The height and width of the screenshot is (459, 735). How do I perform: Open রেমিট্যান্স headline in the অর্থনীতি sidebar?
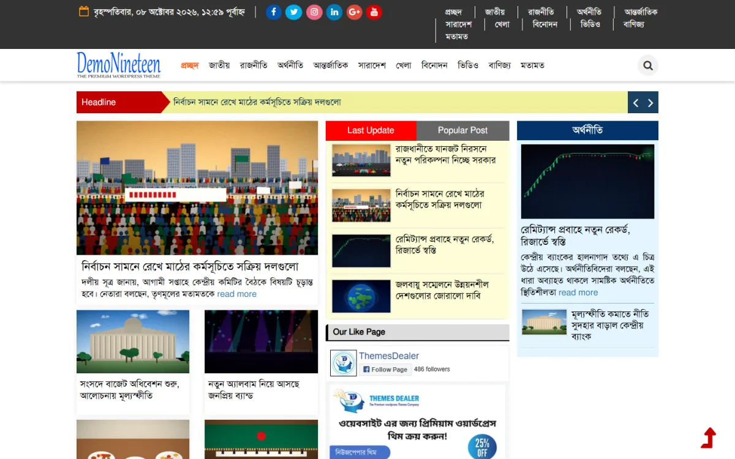point(576,236)
